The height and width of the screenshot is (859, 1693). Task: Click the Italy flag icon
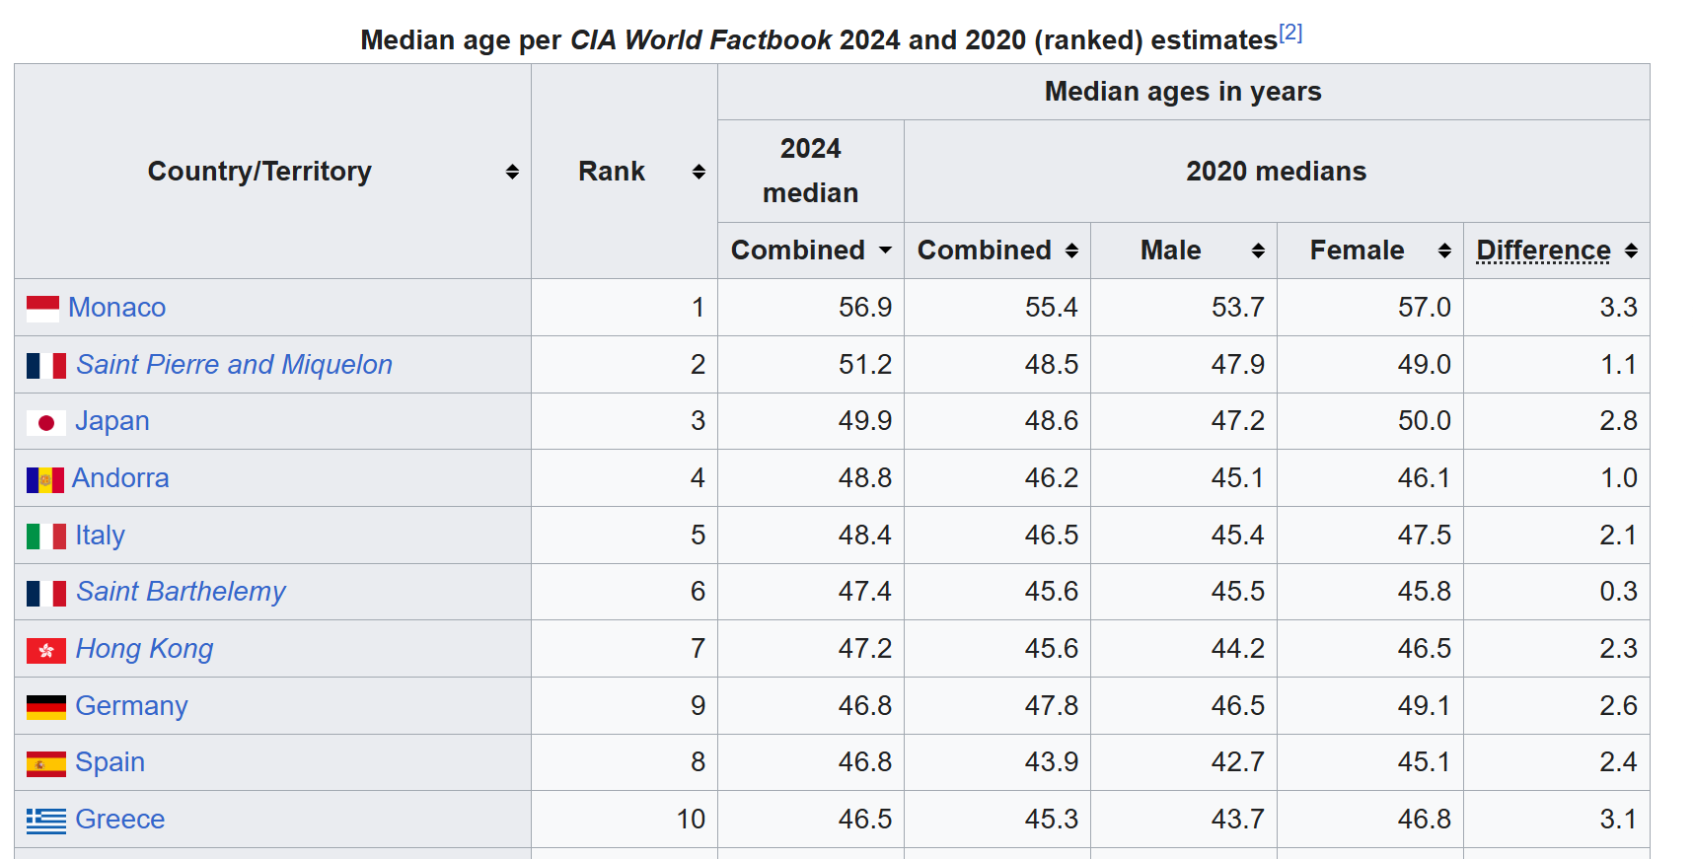(x=45, y=537)
